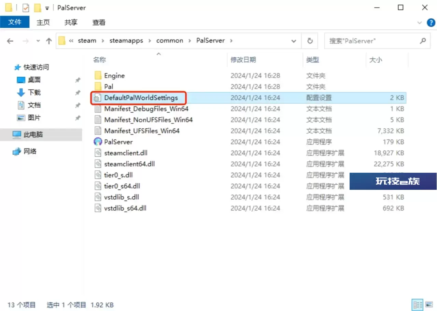The width and height of the screenshot is (437, 311).
Task: Select the DefaultPalWorldSettings file name
Action: pyautogui.click(x=141, y=98)
